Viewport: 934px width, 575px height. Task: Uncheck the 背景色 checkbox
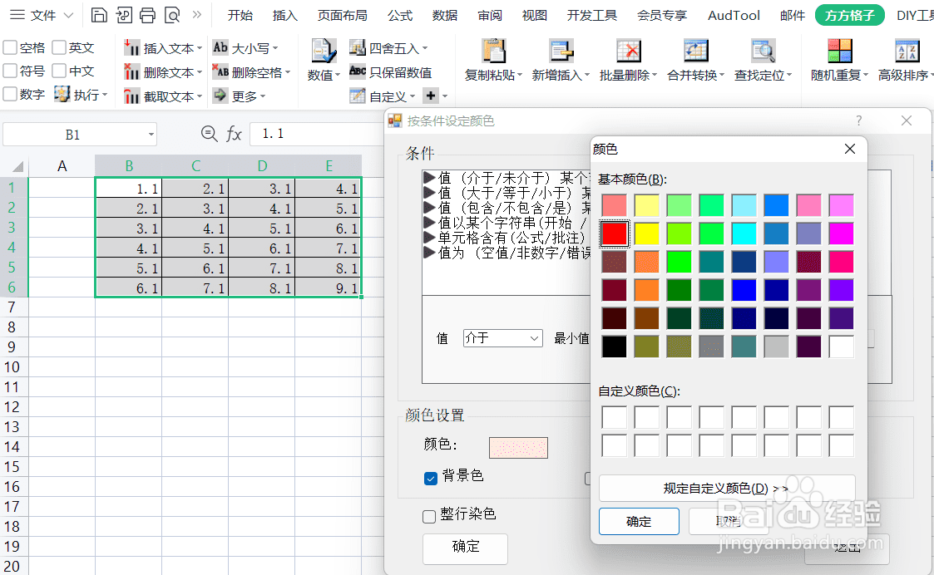coord(431,478)
